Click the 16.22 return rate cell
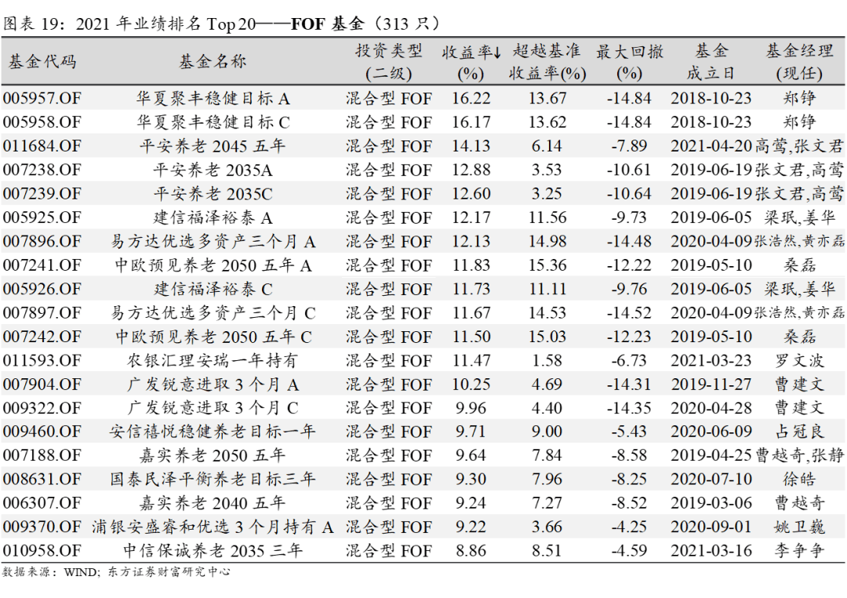847x598 pixels. pos(471,99)
